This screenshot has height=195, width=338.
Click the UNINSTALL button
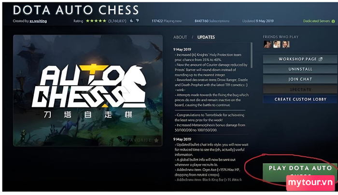coord(300,69)
